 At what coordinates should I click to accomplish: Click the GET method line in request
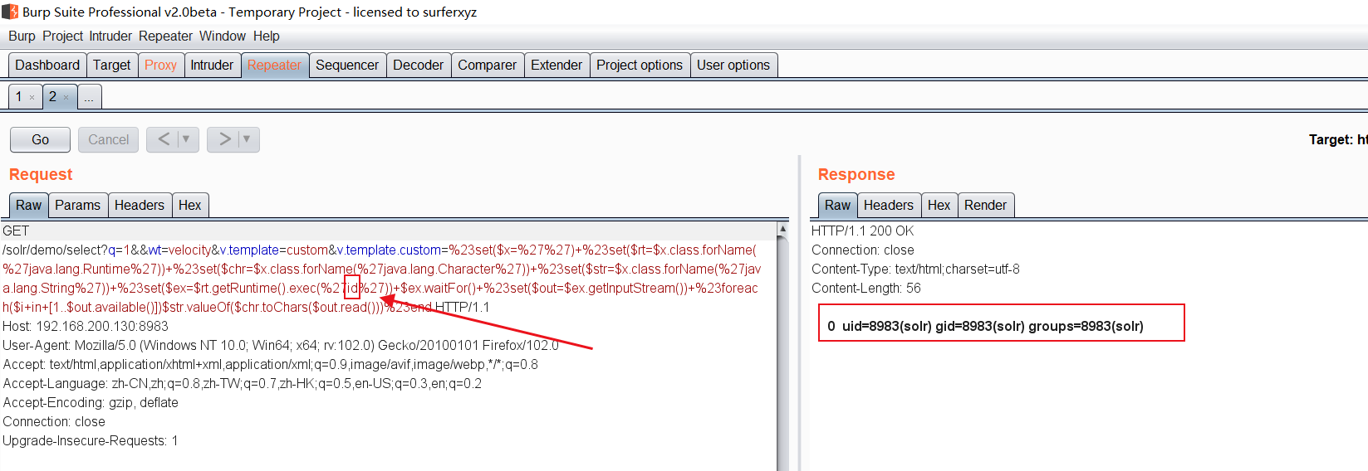click(x=16, y=231)
